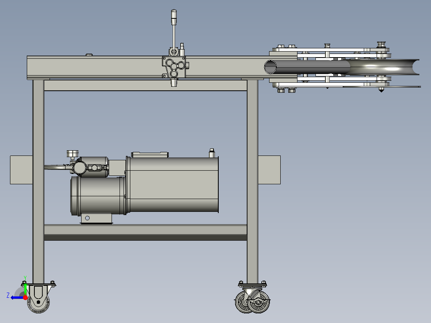
Task: Click the Y axis label on triad
Action: (x=25, y=278)
